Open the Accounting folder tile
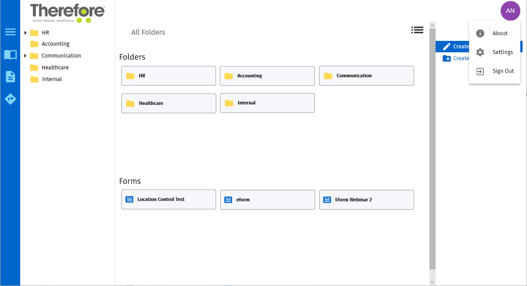Screen dimensions: 527x286 267,76
